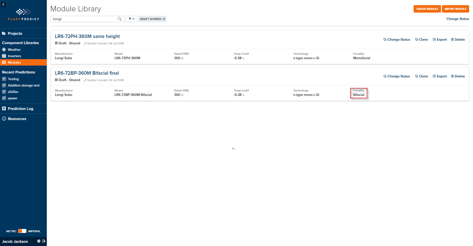Open the Resources page

pyautogui.click(x=17, y=119)
